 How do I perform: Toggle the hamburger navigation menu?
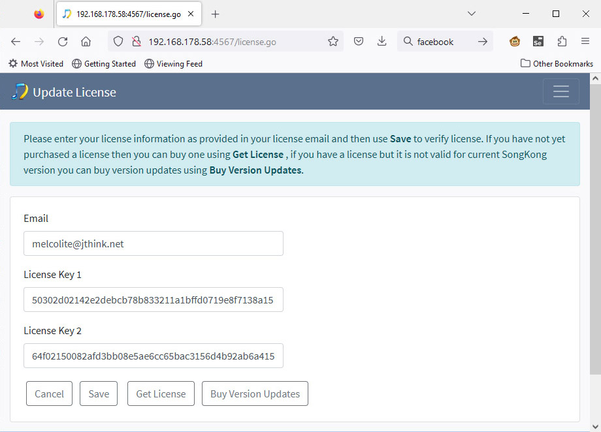(560, 91)
